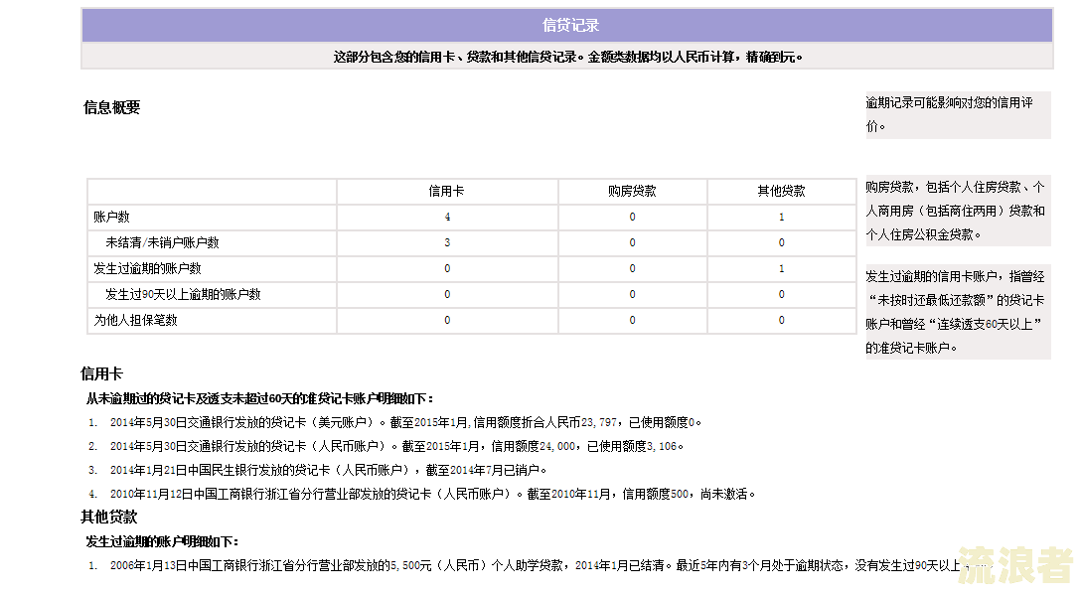Click the 90天以上逾期 row value under 其他贷款

[x=781, y=294]
